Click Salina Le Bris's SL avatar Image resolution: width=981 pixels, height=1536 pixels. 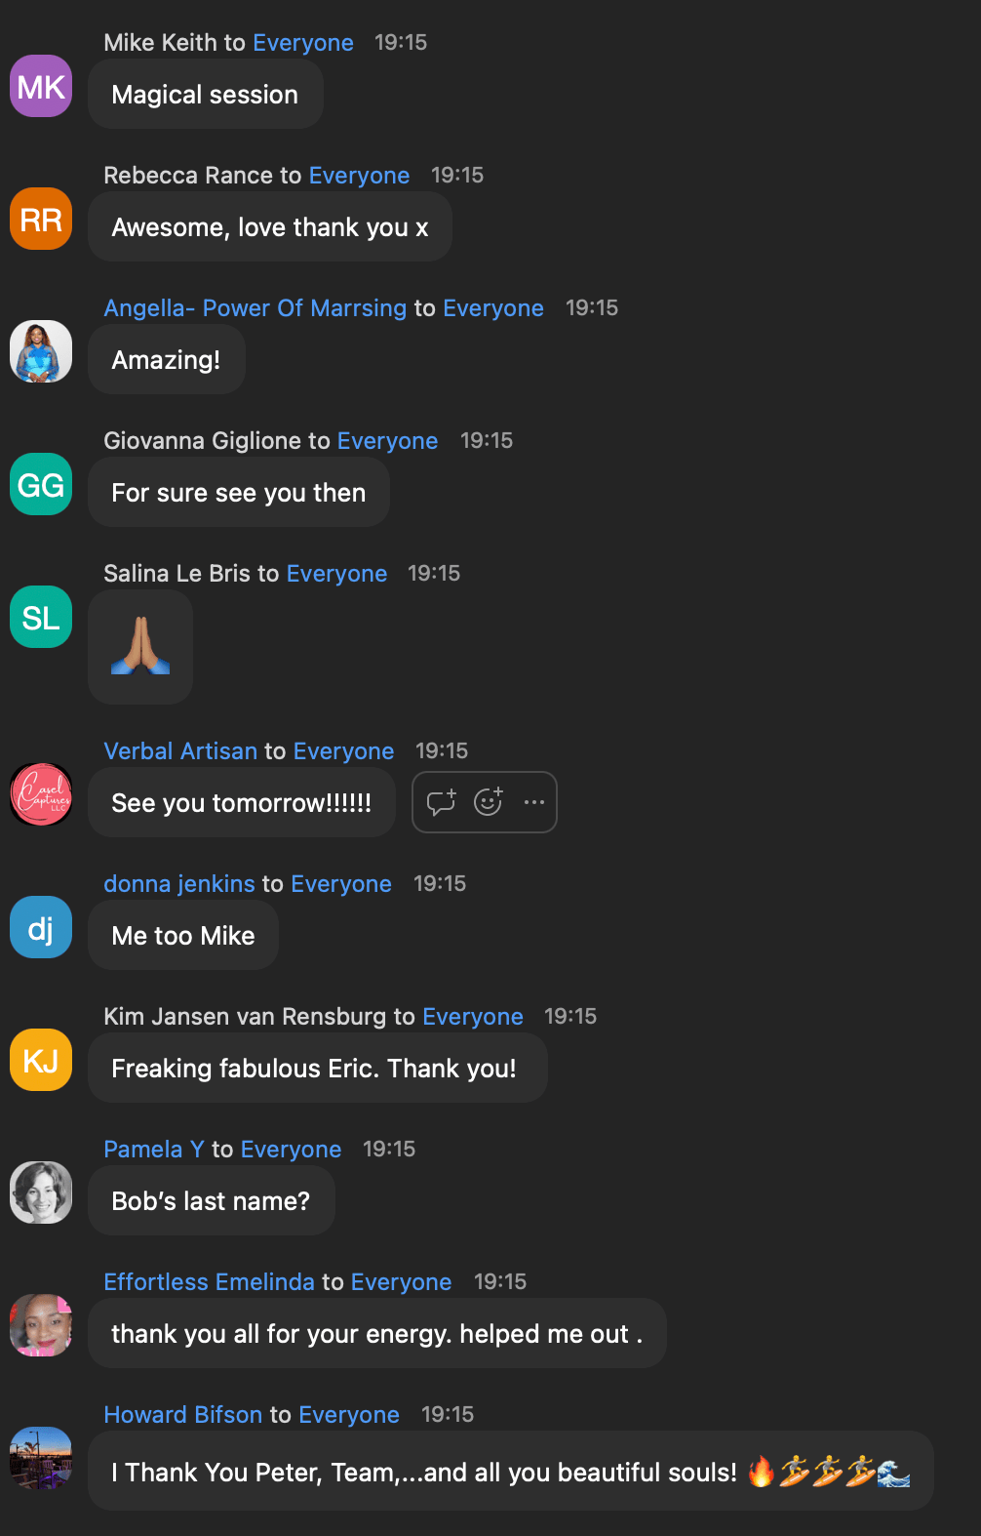pyautogui.click(x=41, y=617)
